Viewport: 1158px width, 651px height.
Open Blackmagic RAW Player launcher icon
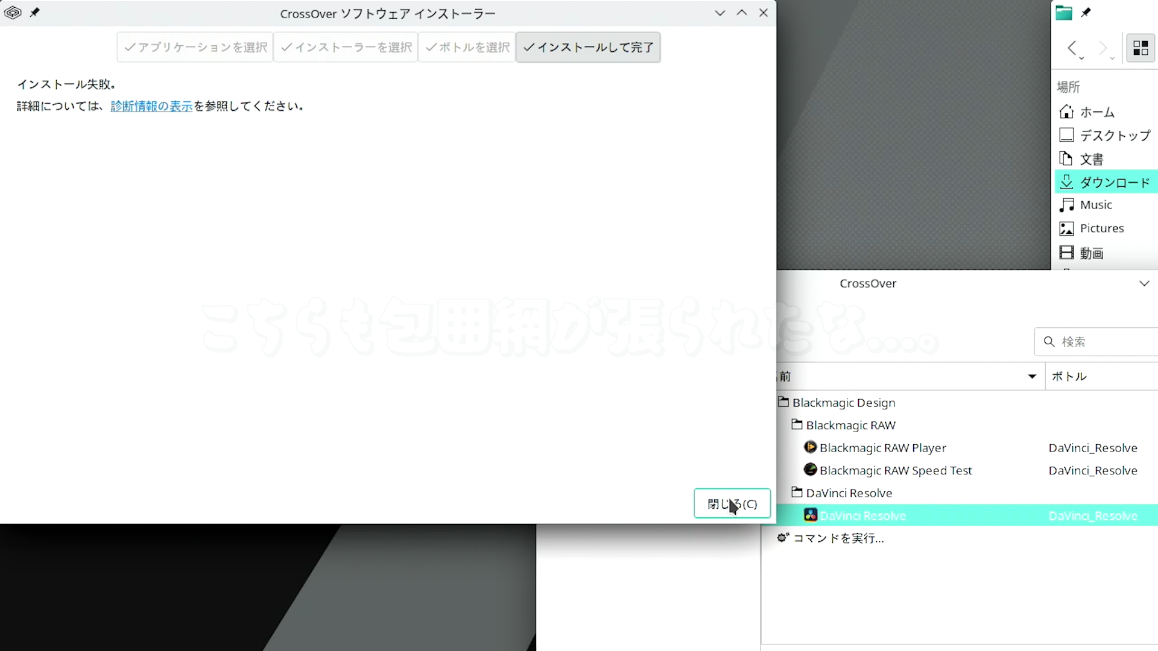810,447
